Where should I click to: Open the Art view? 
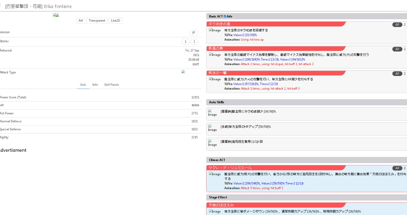(x=81, y=21)
